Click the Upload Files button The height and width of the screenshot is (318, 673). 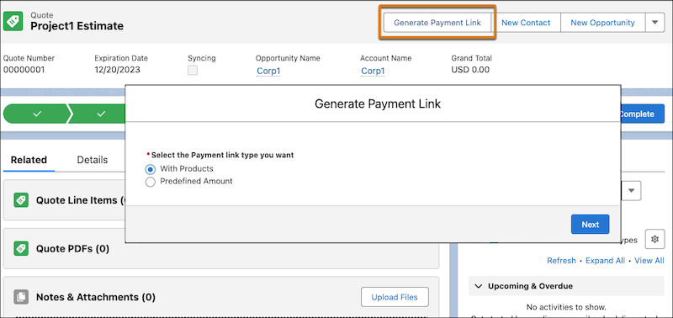[x=395, y=297]
